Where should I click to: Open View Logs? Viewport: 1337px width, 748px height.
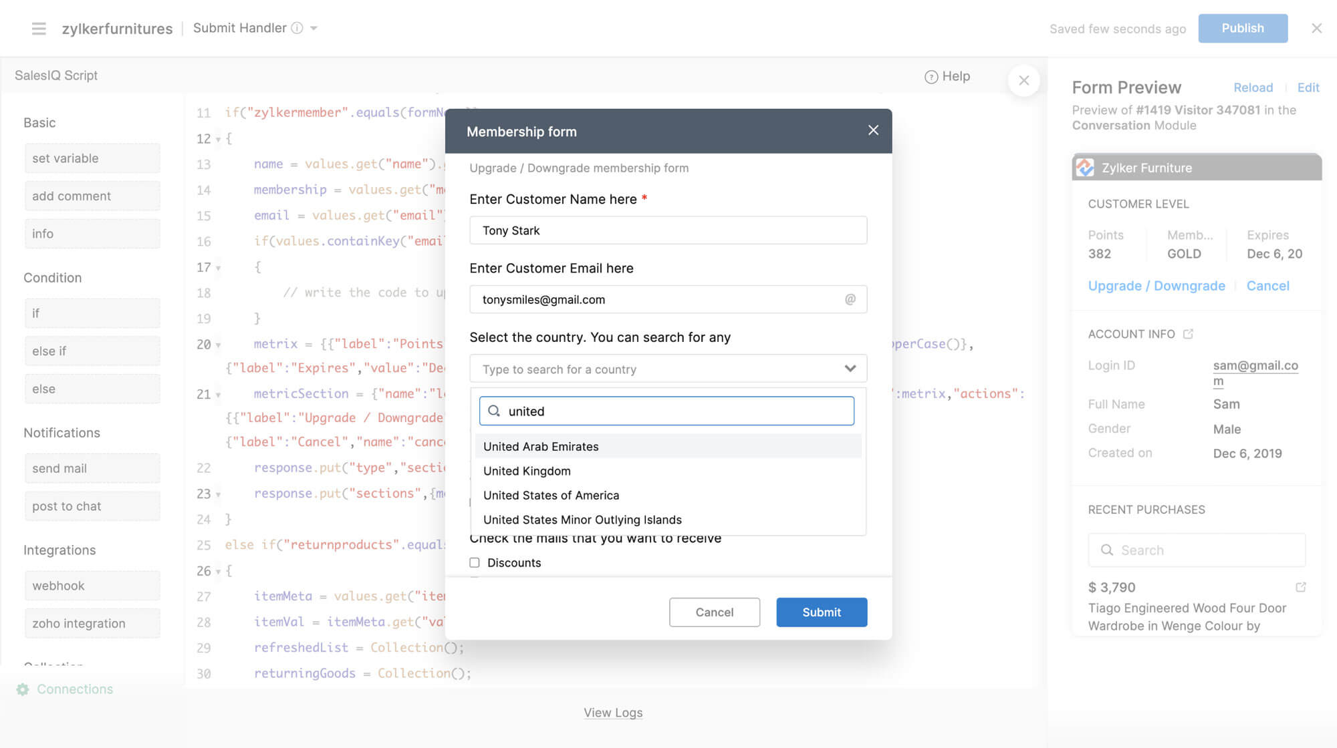pos(613,712)
